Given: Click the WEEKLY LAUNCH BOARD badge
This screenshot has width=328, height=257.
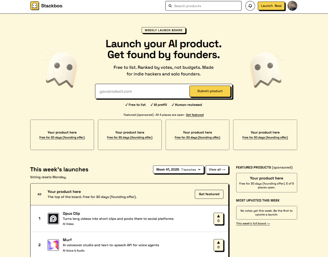Looking at the screenshot, I should click(x=164, y=30).
